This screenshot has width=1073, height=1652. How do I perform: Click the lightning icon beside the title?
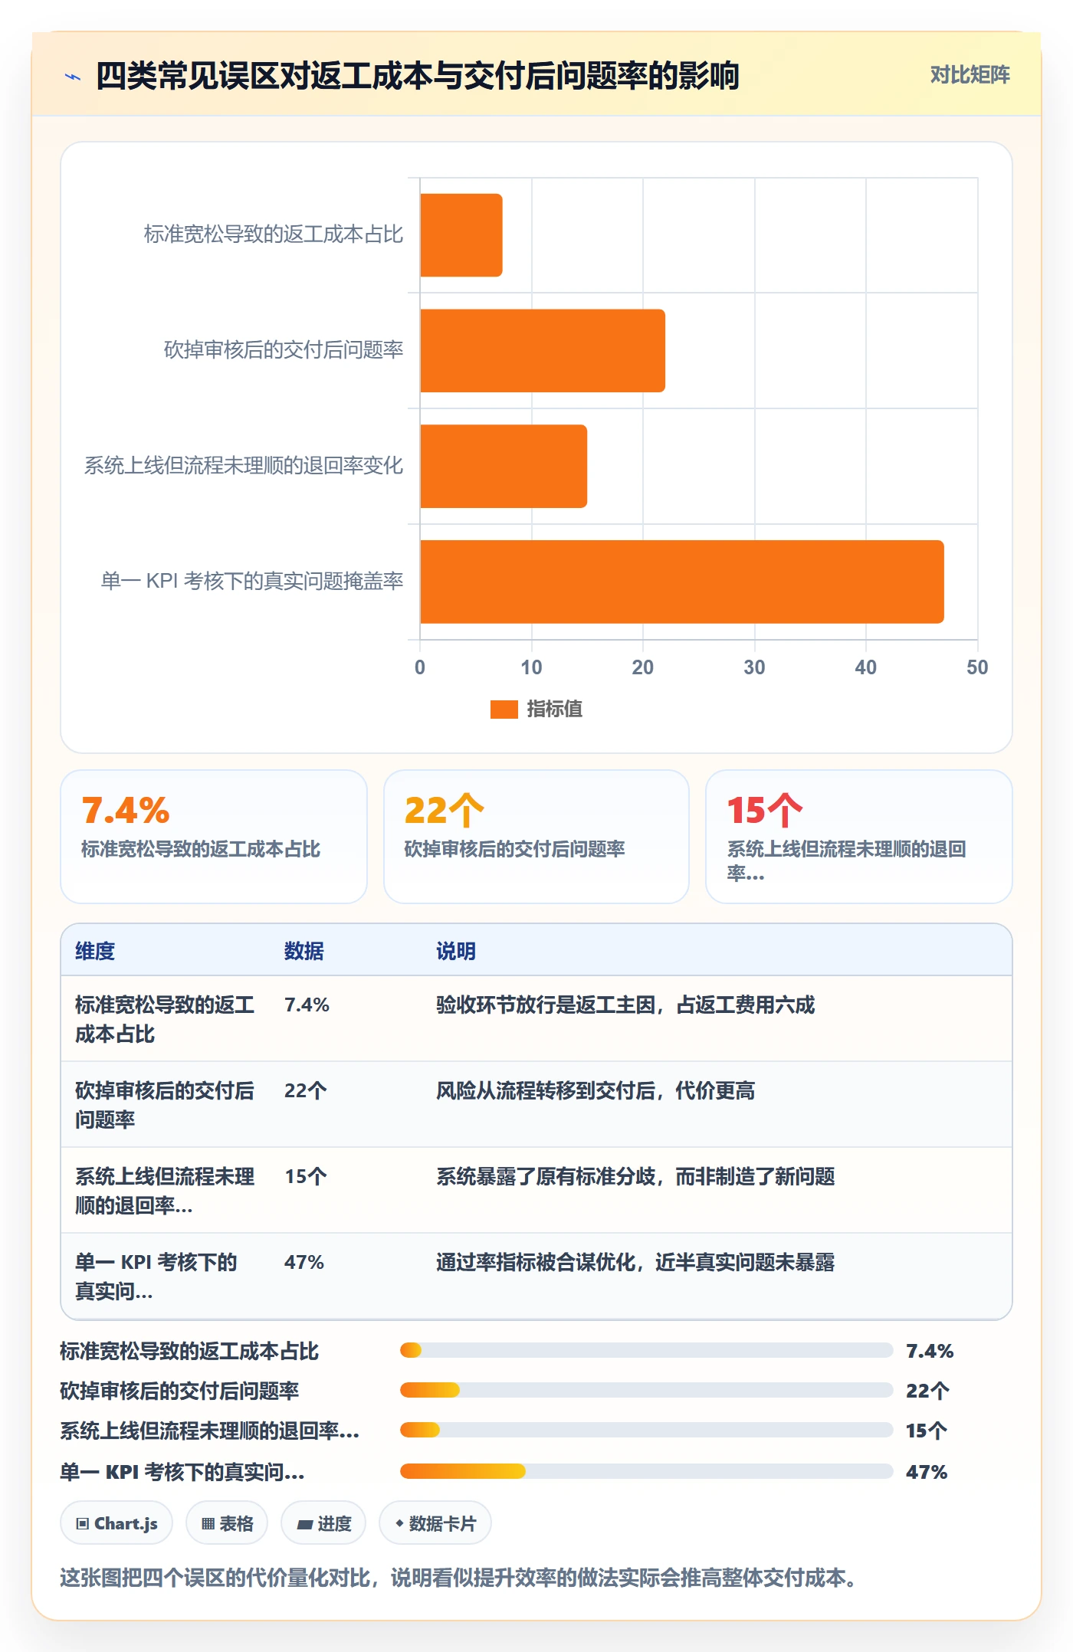click(x=73, y=77)
